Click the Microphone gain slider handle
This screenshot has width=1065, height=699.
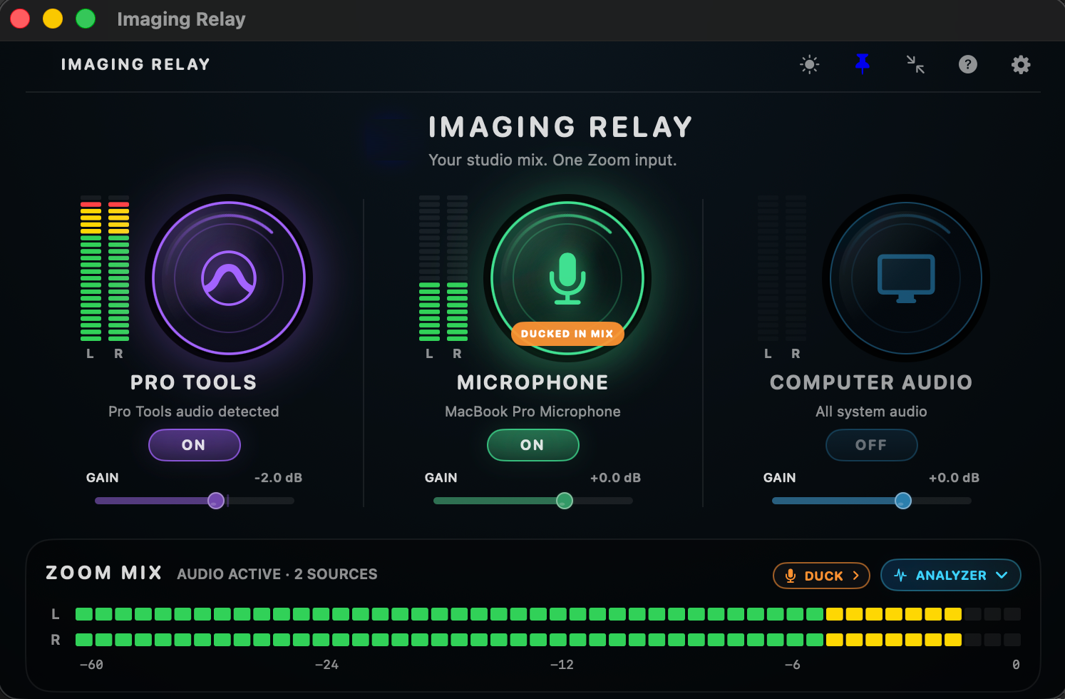point(565,501)
